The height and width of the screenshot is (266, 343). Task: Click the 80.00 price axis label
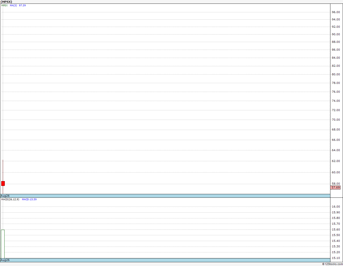point(336,74)
